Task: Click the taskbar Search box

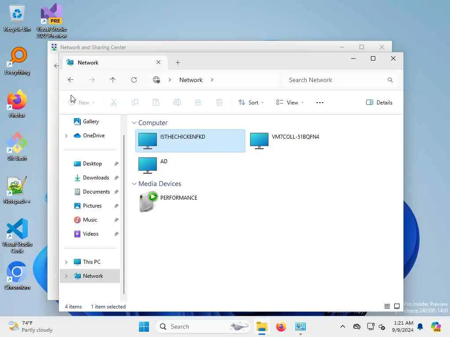Action: tap(203, 326)
